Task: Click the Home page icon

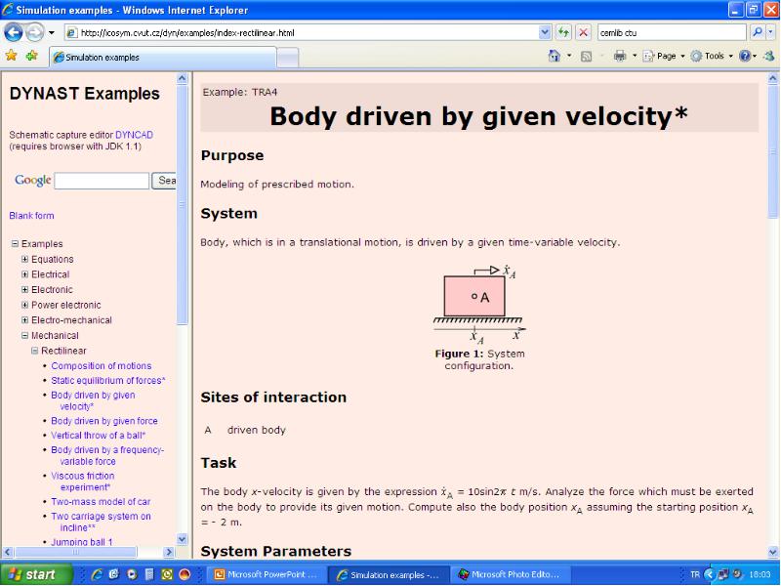Action: pos(554,56)
